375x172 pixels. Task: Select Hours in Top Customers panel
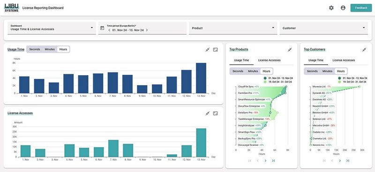tap(341, 71)
